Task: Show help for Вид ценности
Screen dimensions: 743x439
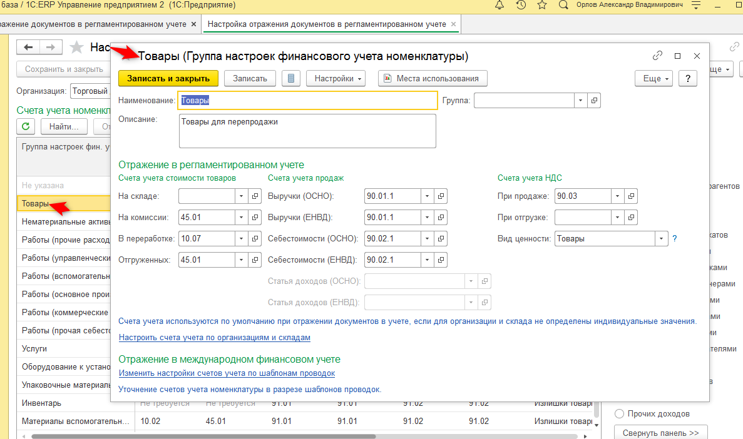Action: [675, 239]
